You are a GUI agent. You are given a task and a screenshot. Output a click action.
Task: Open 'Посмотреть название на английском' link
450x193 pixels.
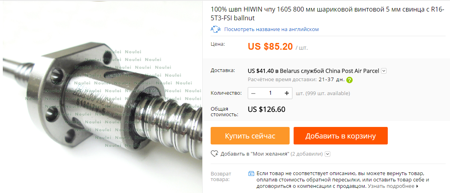(x=271, y=29)
